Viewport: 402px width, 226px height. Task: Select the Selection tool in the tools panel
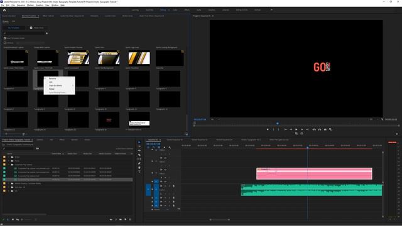pyautogui.click(x=139, y=143)
